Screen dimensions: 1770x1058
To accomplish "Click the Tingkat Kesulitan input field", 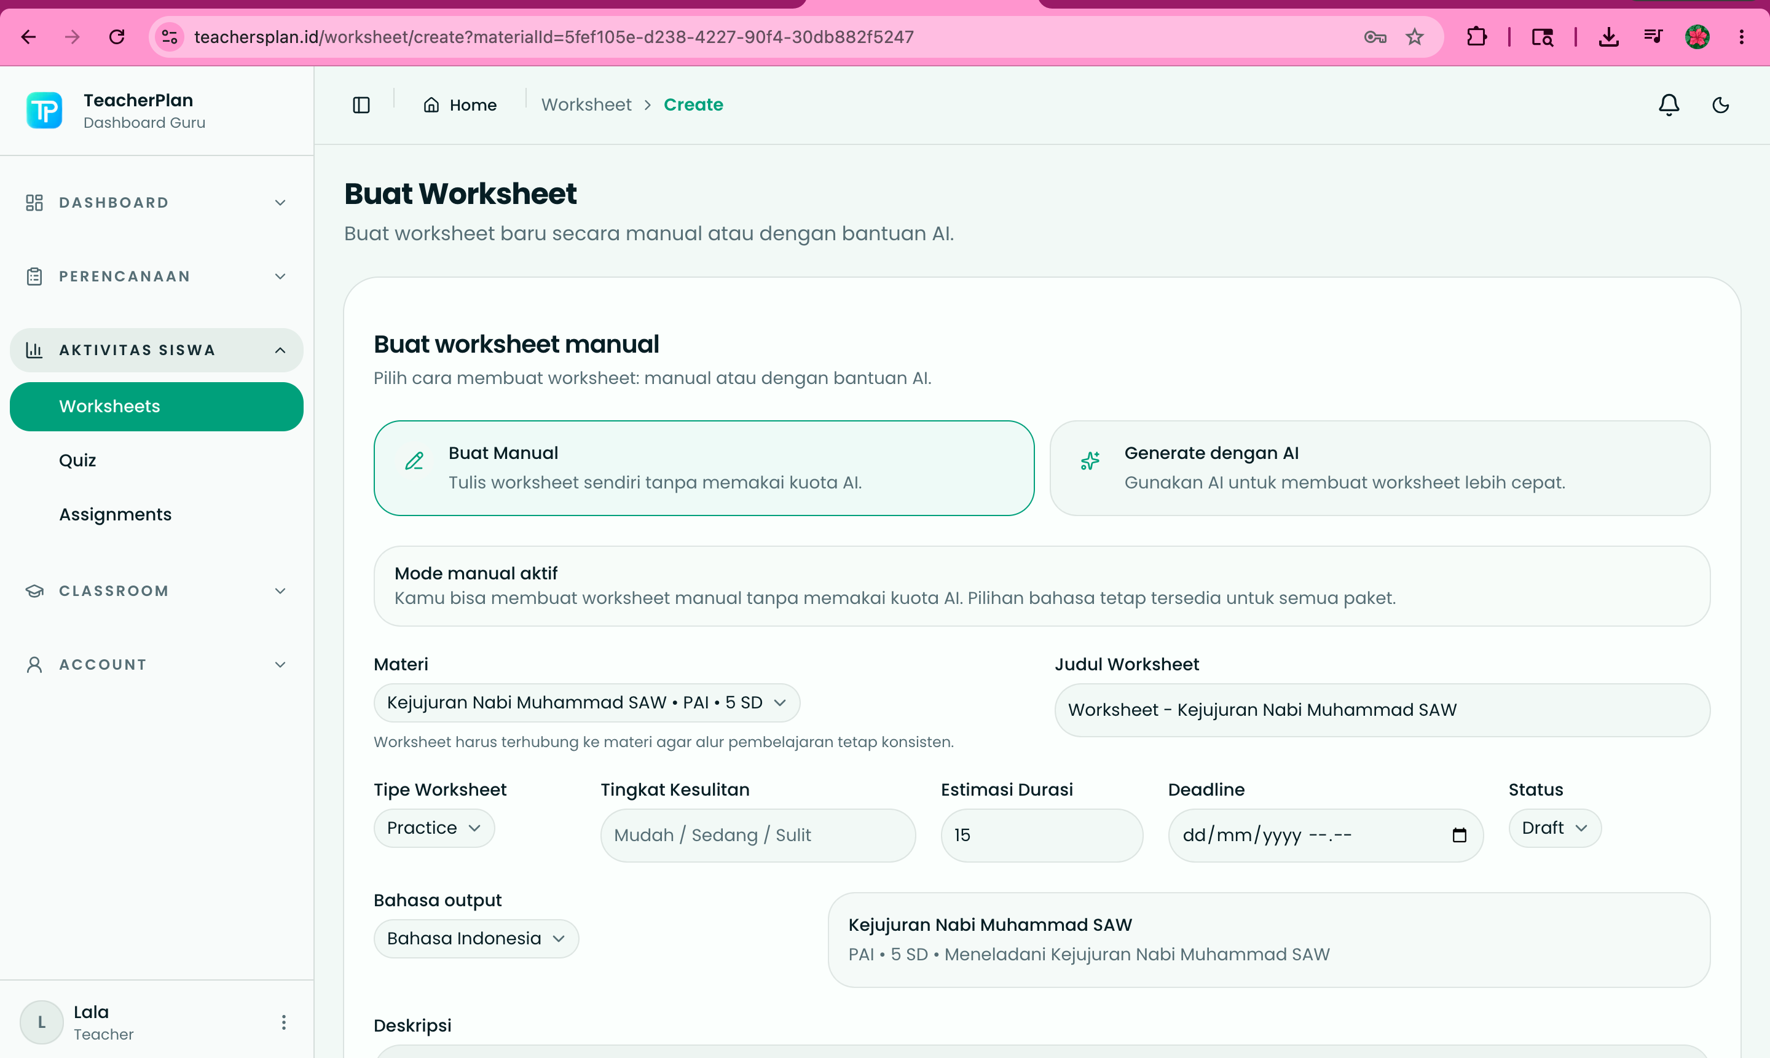I will [x=757, y=835].
